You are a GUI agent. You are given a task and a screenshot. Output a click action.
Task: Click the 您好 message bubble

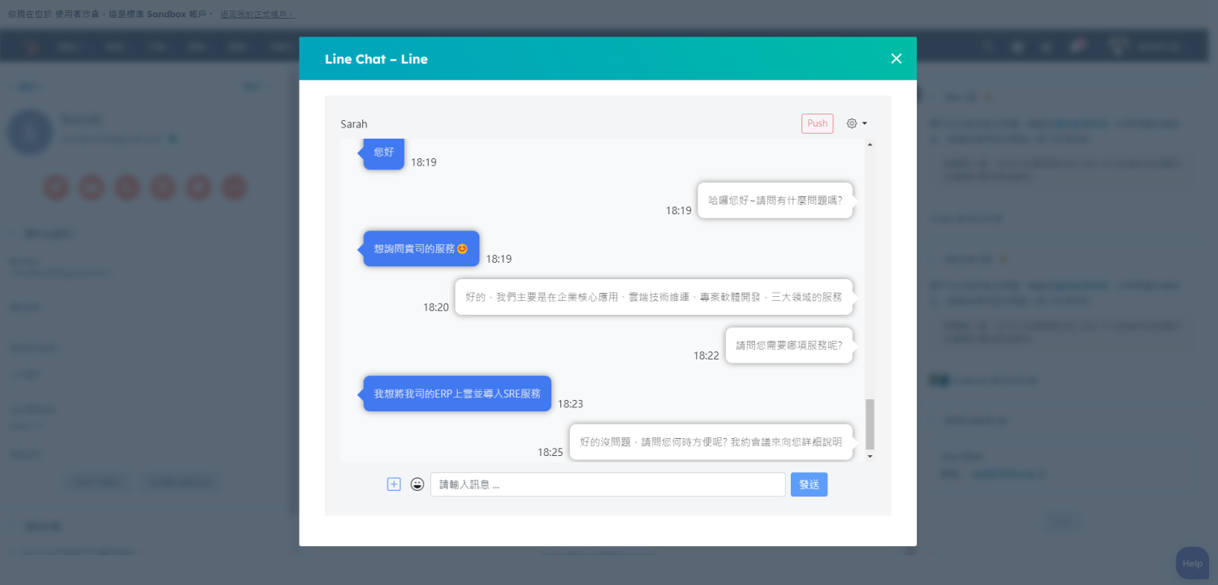[x=383, y=153]
